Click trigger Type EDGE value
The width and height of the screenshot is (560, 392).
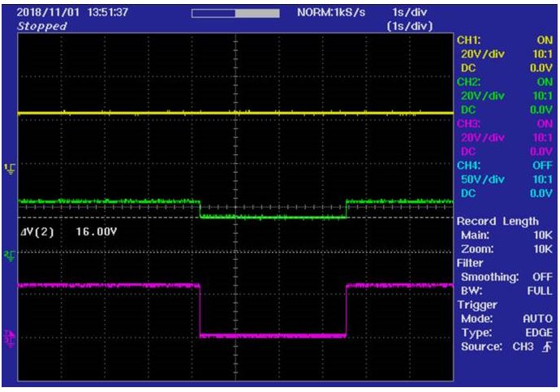539,333
